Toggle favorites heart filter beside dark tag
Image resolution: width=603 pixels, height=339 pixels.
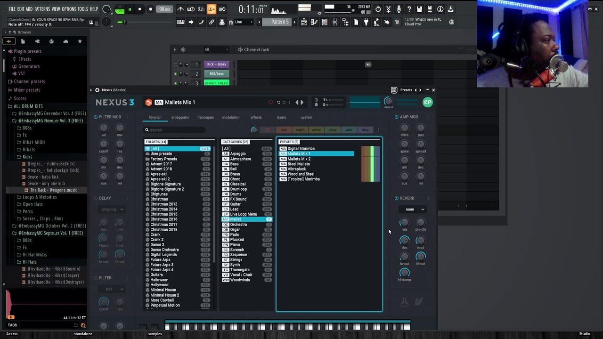tap(268, 130)
